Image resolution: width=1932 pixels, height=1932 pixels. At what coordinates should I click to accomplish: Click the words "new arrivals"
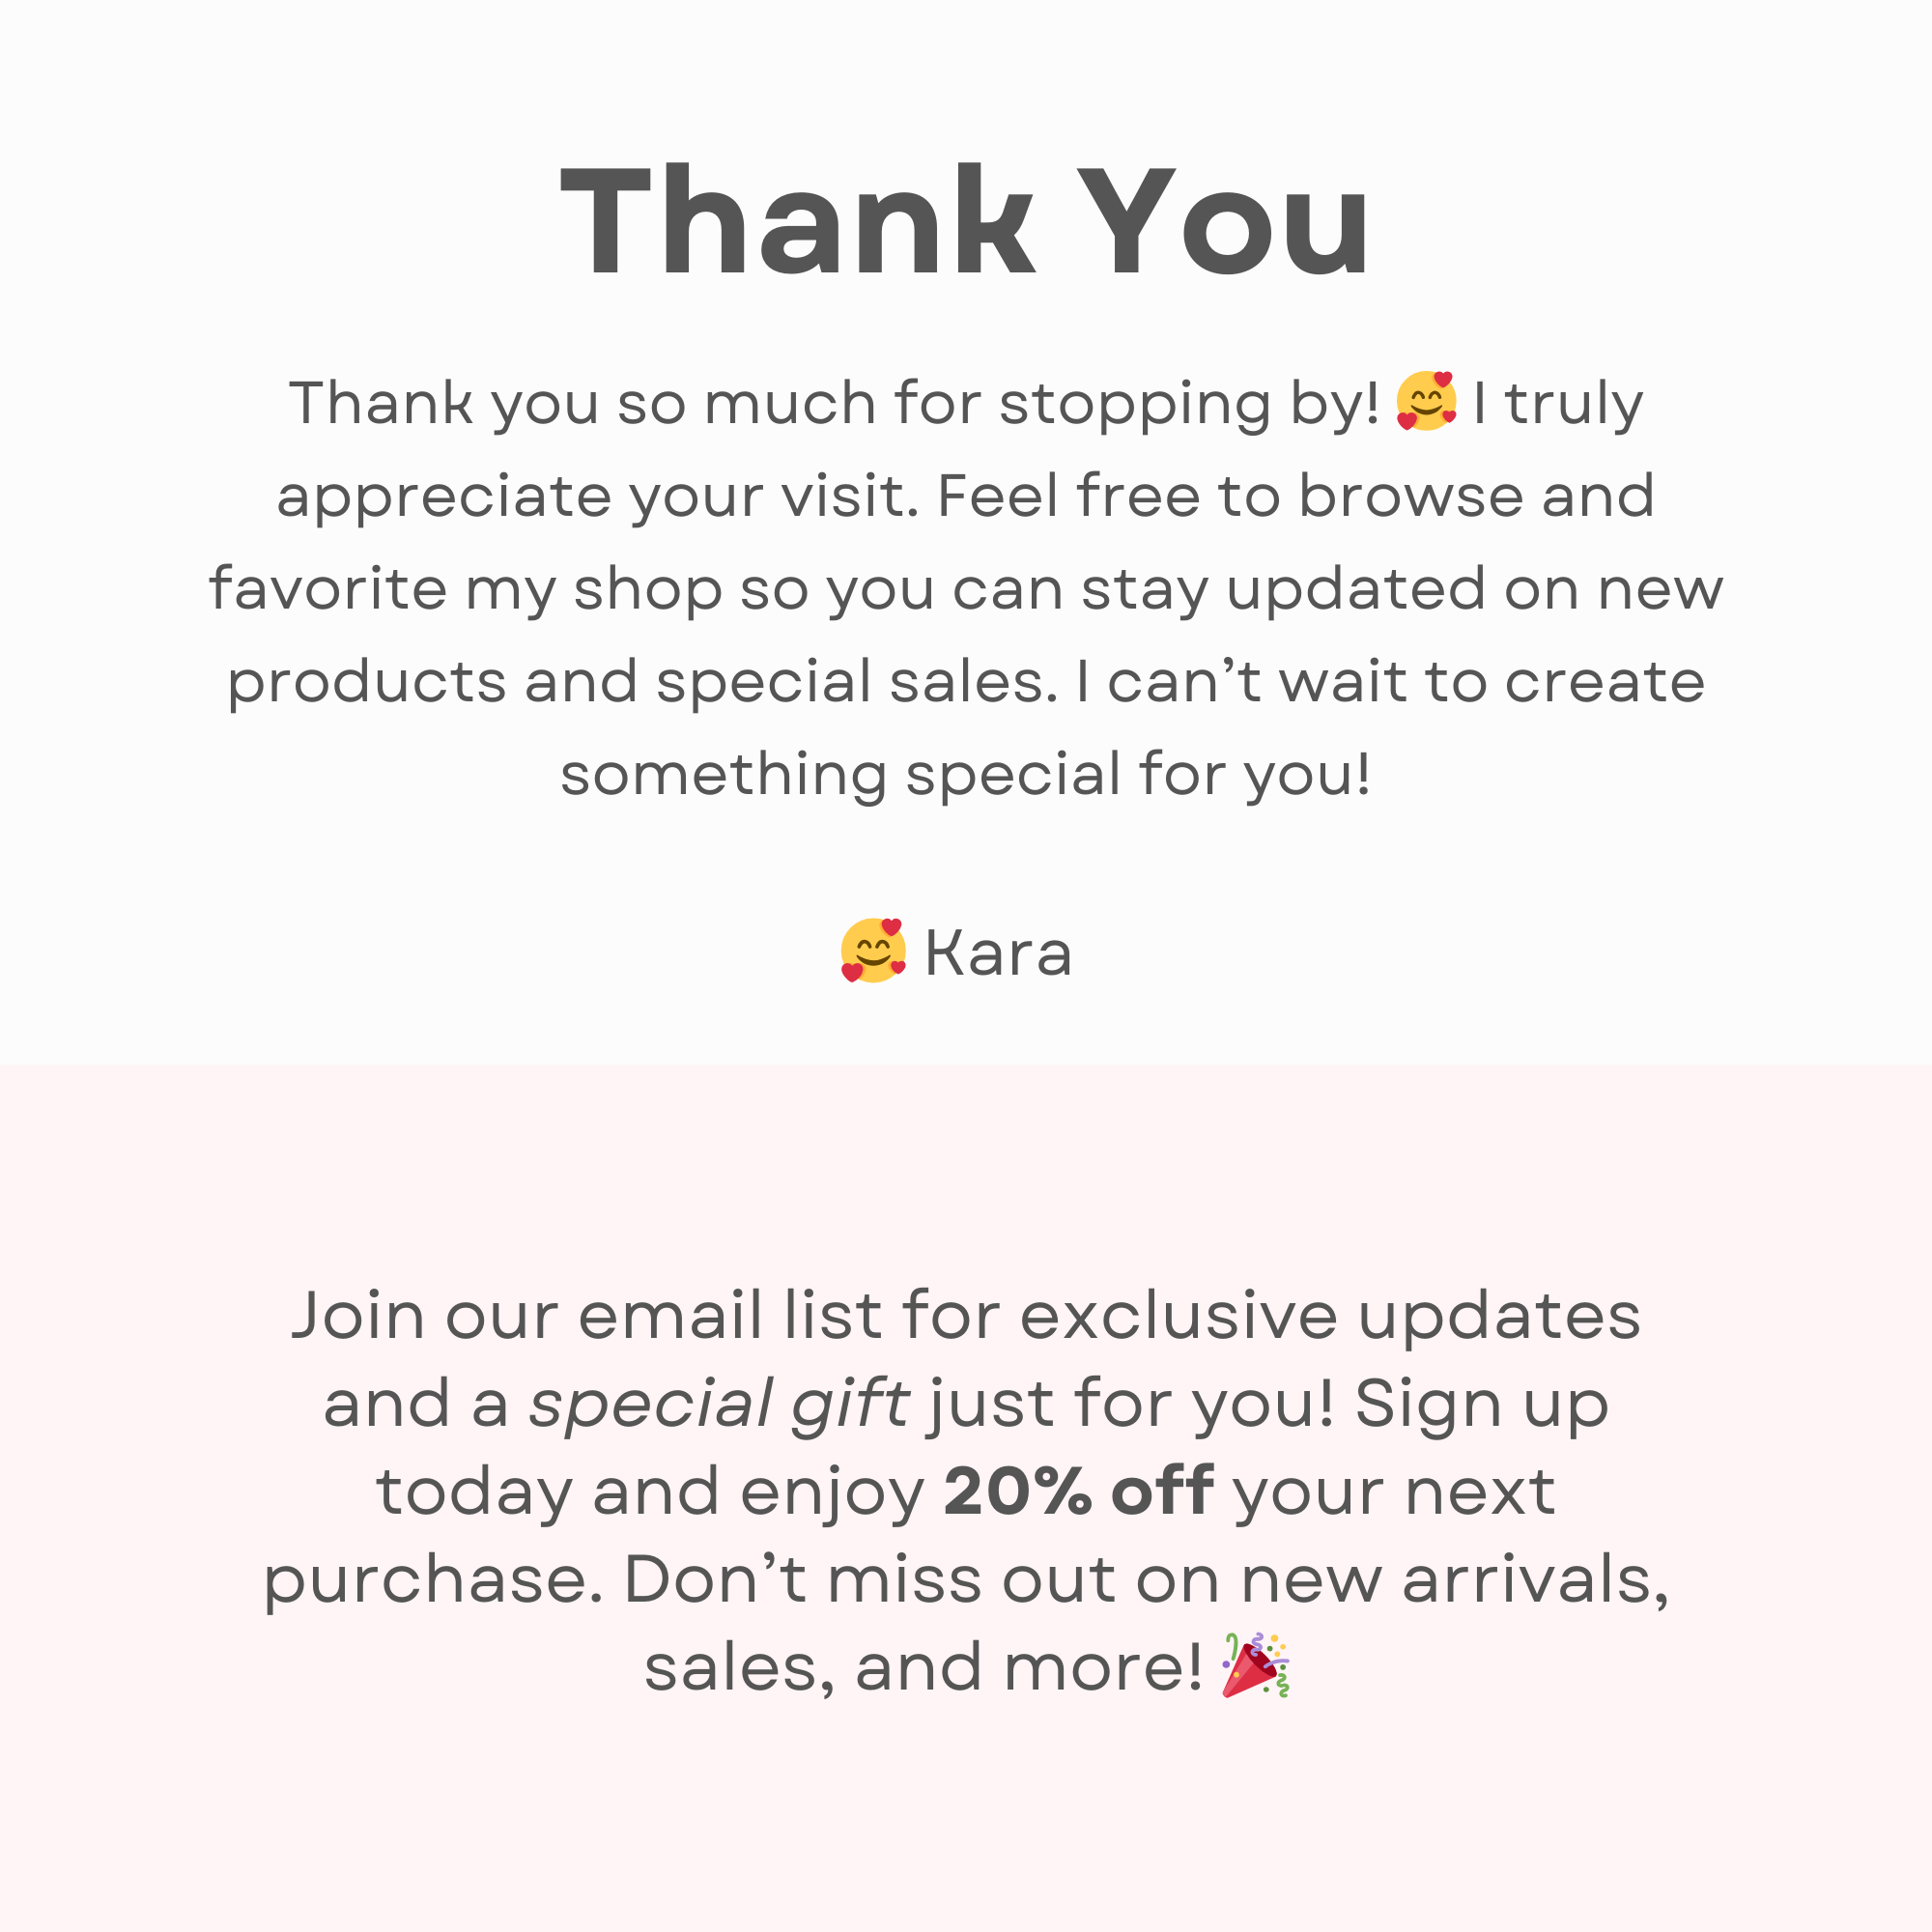pyautogui.click(x=1453, y=1579)
